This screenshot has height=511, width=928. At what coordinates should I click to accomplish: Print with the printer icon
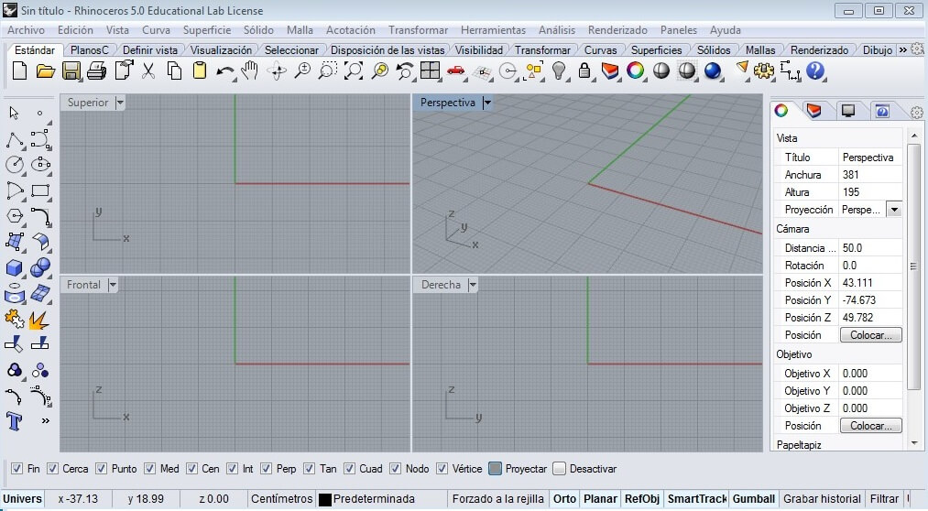[96, 71]
